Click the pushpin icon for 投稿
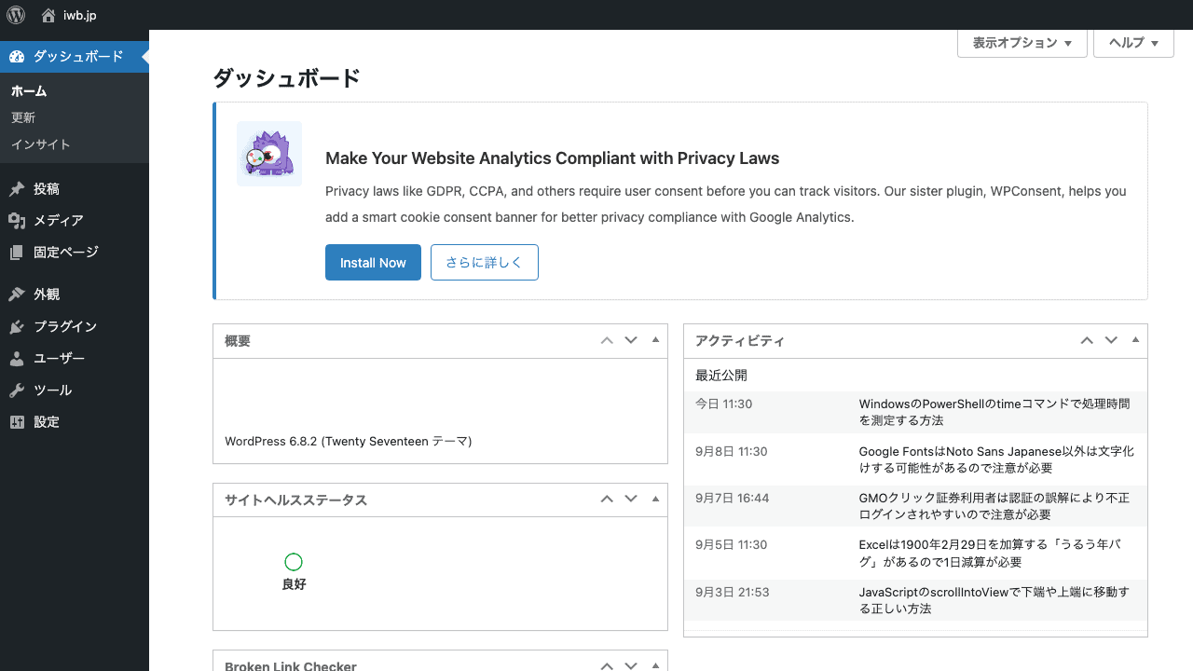Image resolution: width=1193 pixels, height=671 pixels. (17, 189)
